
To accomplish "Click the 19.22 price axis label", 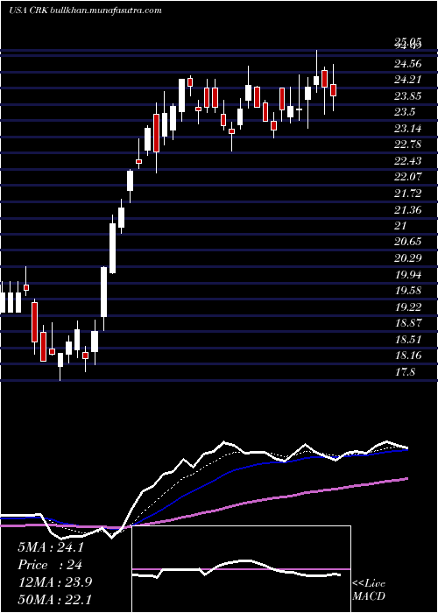I will click(x=408, y=306).
